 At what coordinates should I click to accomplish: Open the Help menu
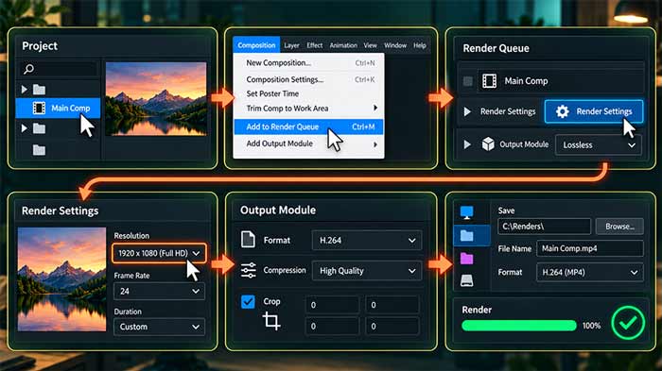pyautogui.click(x=420, y=45)
